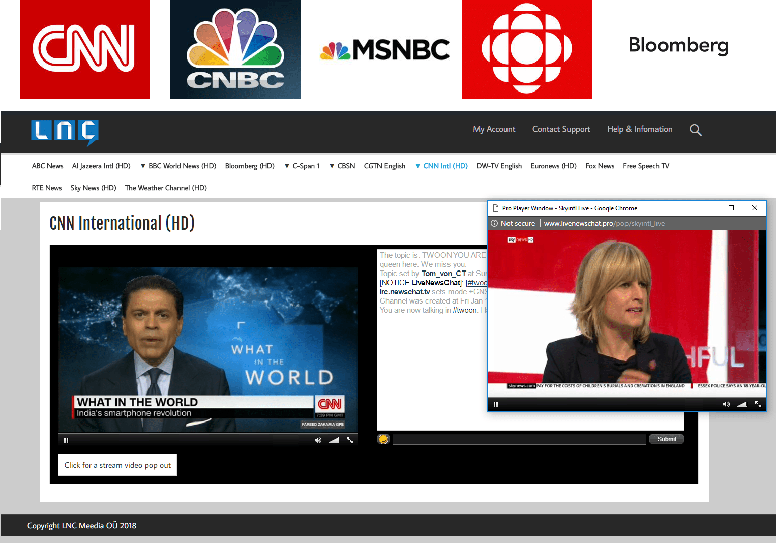This screenshot has width=776, height=543.
Task: Select Euronews (HD) channel
Action: click(x=553, y=166)
